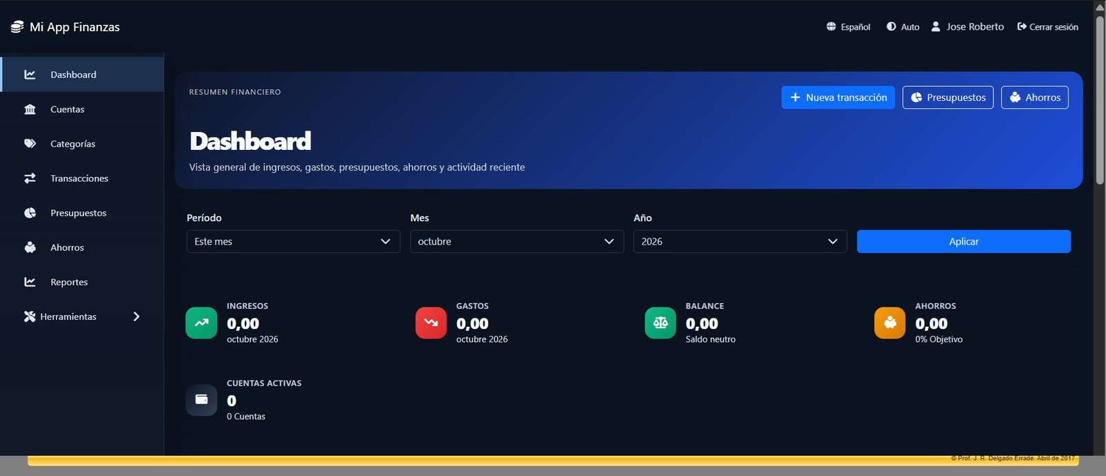Click the bank icon beside Cuentas
This screenshot has height=476, width=1106.
pos(30,109)
